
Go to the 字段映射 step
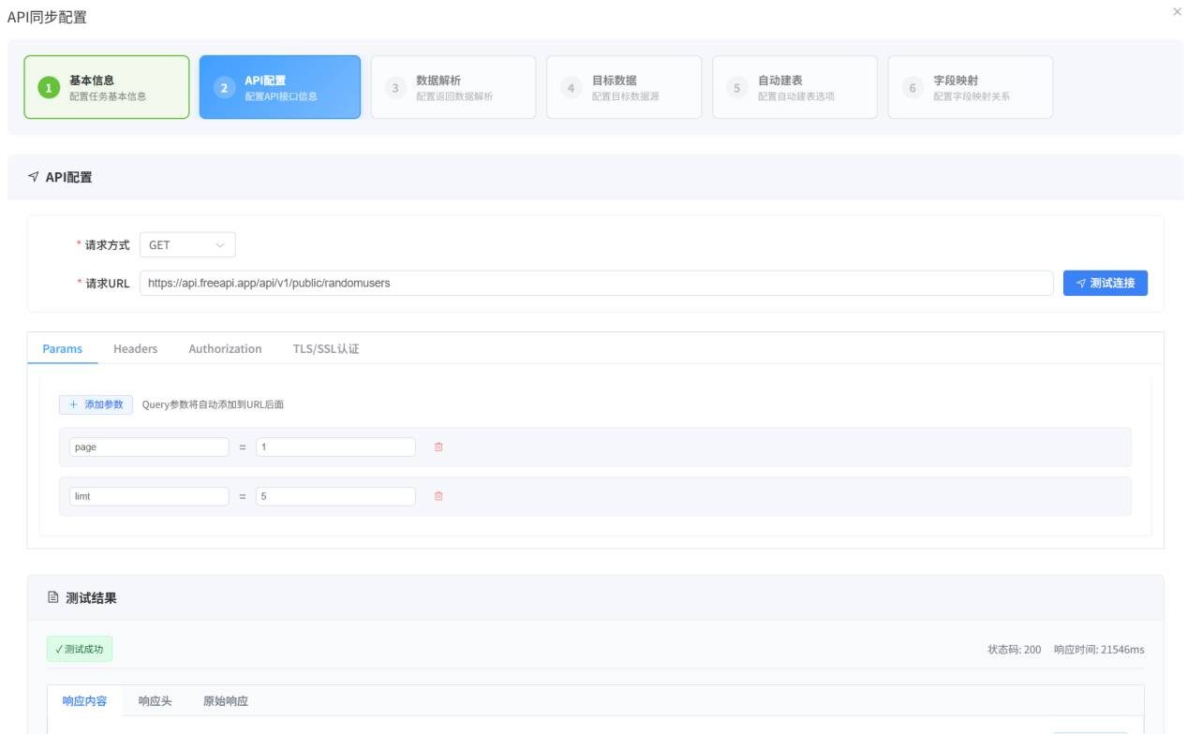pos(971,87)
